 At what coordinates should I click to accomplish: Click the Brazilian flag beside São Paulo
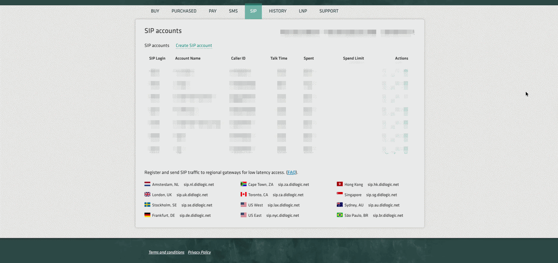340,215
